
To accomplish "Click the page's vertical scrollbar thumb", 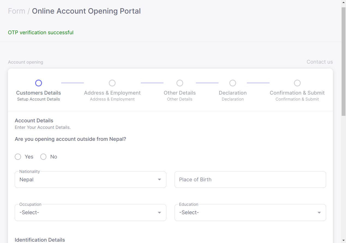I will 344,61.
